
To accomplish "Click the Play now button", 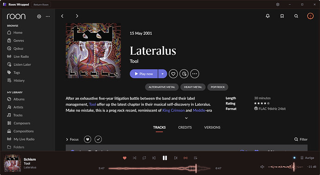I will (144, 74).
